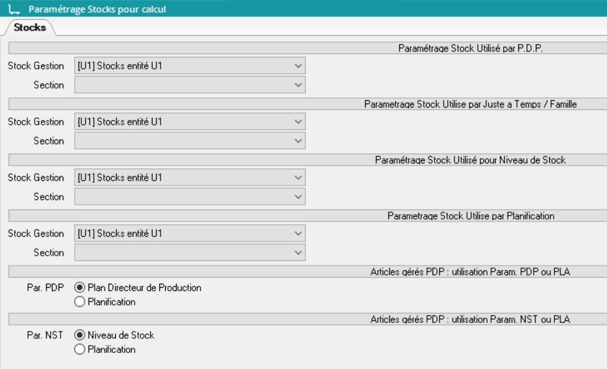The height and width of the screenshot is (369, 607).
Task: Click the cart icon in the title bar
Action: (13, 9)
